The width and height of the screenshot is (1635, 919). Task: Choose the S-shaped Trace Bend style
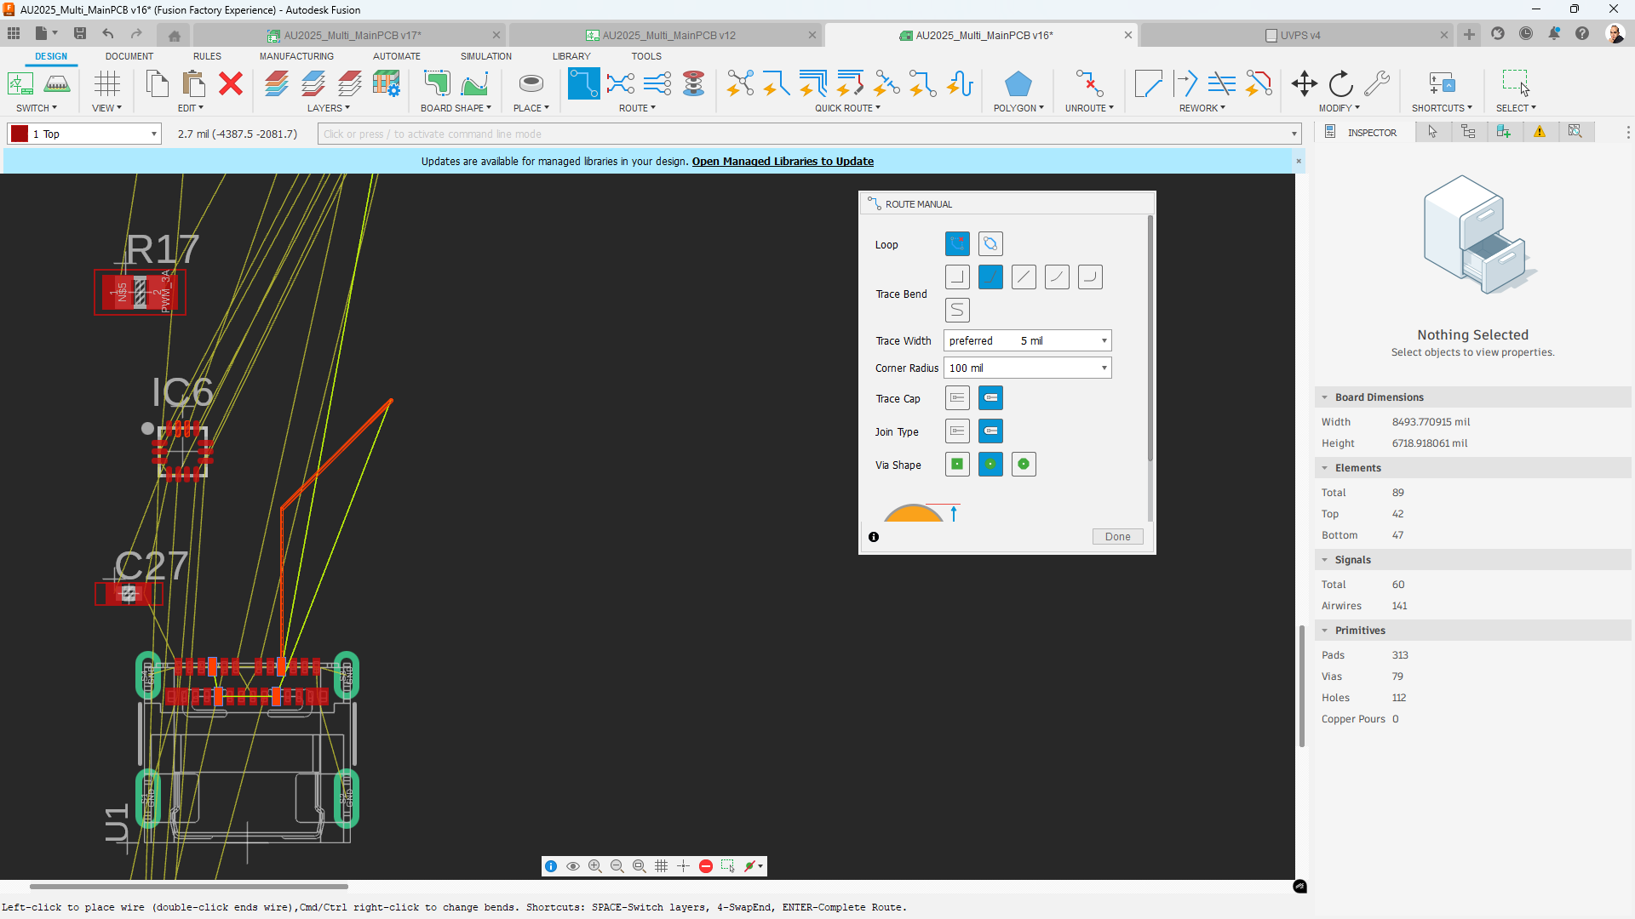pyautogui.click(x=957, y=310)
